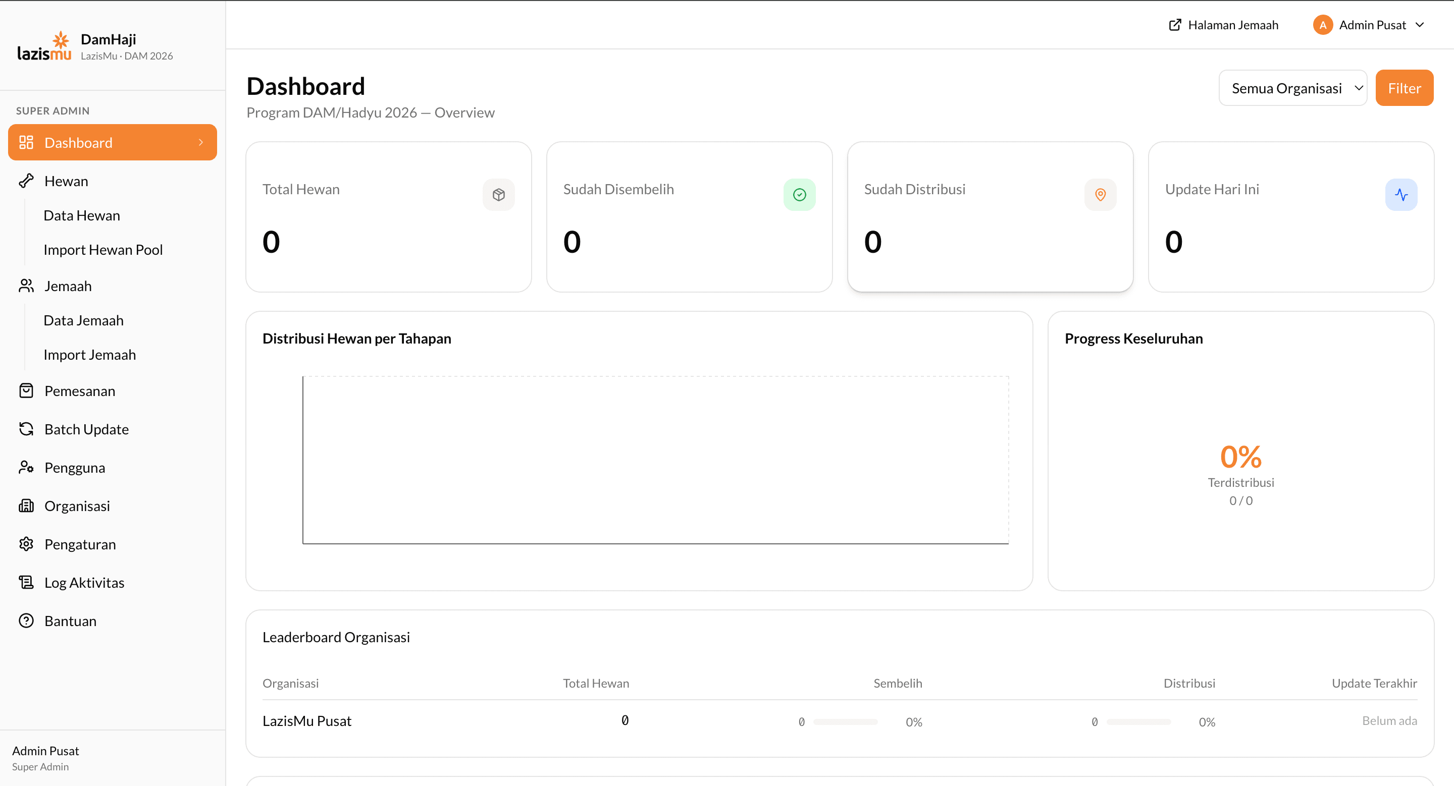The image size is (1454, 786).
Task: Click the external link icon beside Halaman Jemaah
Action: [1175, 25]
